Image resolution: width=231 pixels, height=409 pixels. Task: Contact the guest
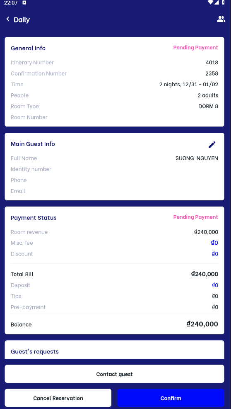click(114, 374)
